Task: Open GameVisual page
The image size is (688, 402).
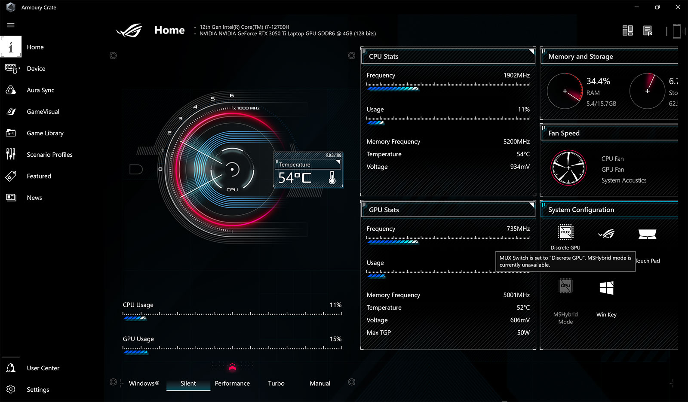Action: coord(43,111)
